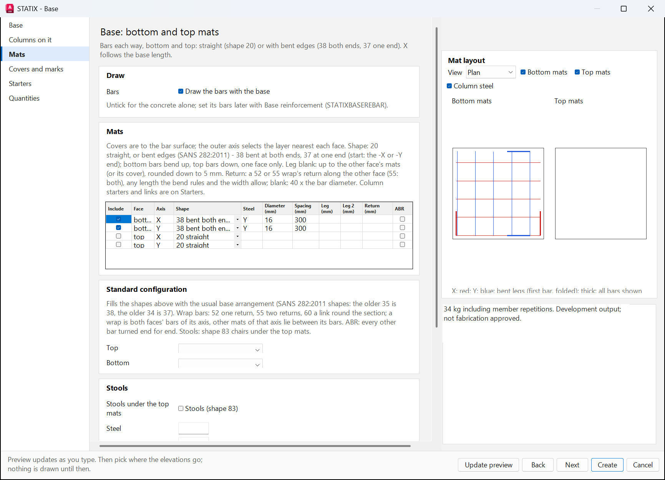Tick ABR for top Y row

tap(402, 245)
